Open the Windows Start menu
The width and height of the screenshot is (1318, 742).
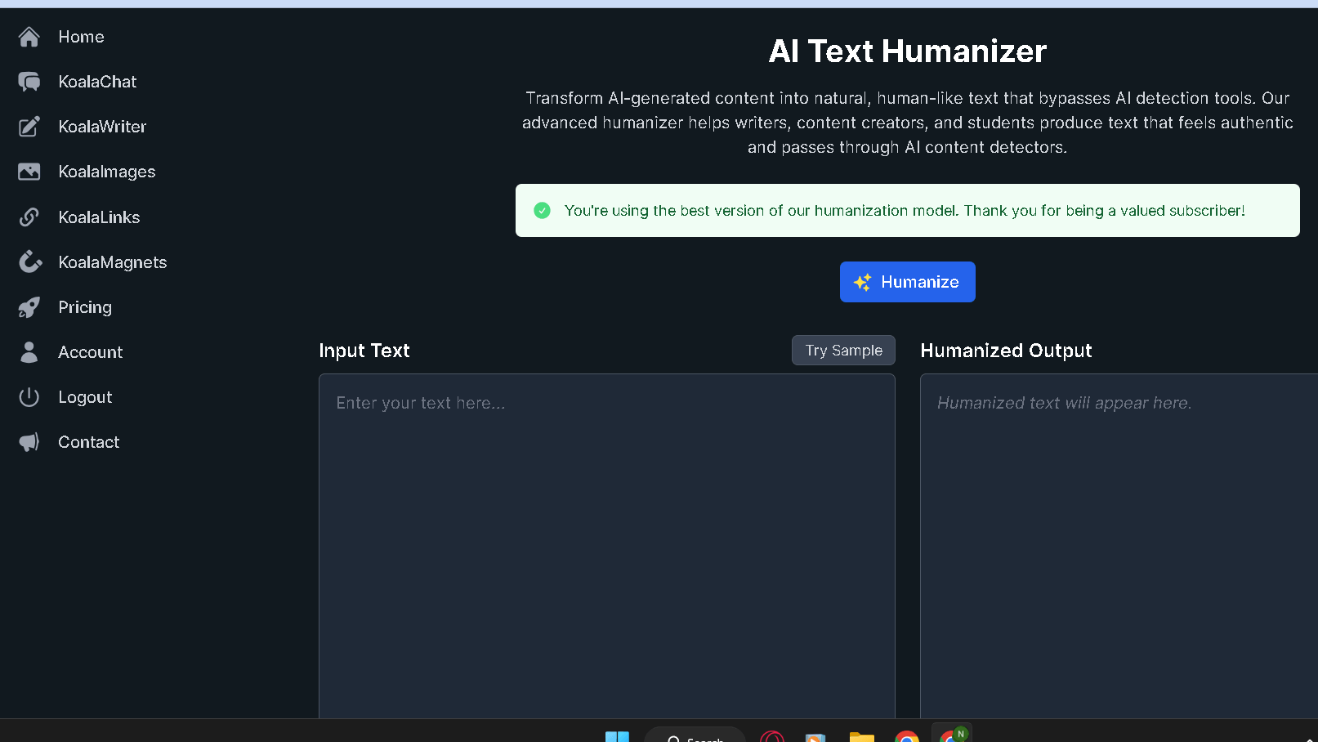(618, 736)
